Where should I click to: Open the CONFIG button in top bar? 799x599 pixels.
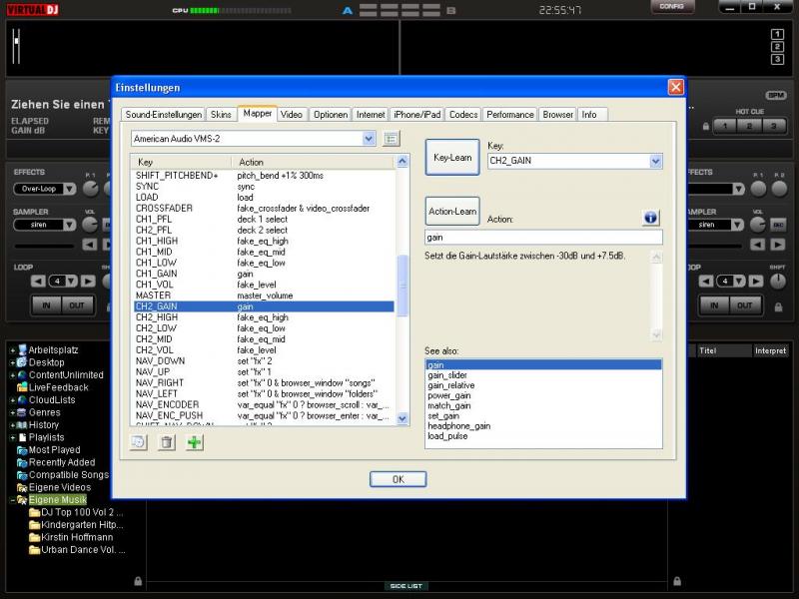click(671, 7)
